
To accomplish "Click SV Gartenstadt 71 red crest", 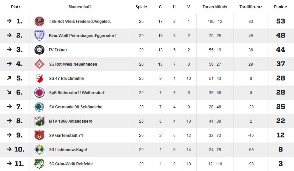I will pyautogui.click(x=39, y=135).
